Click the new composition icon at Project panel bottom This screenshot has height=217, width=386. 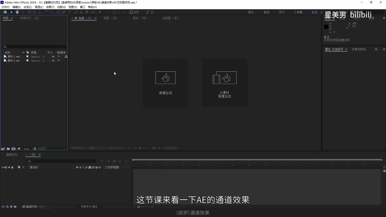point(14,149)
